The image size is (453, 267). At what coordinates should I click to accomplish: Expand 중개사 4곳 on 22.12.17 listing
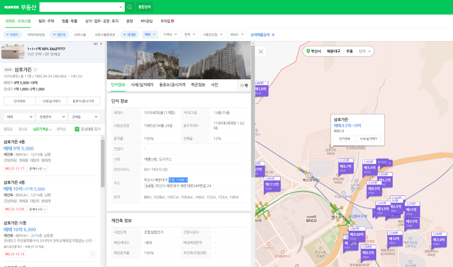pos(38,168)
